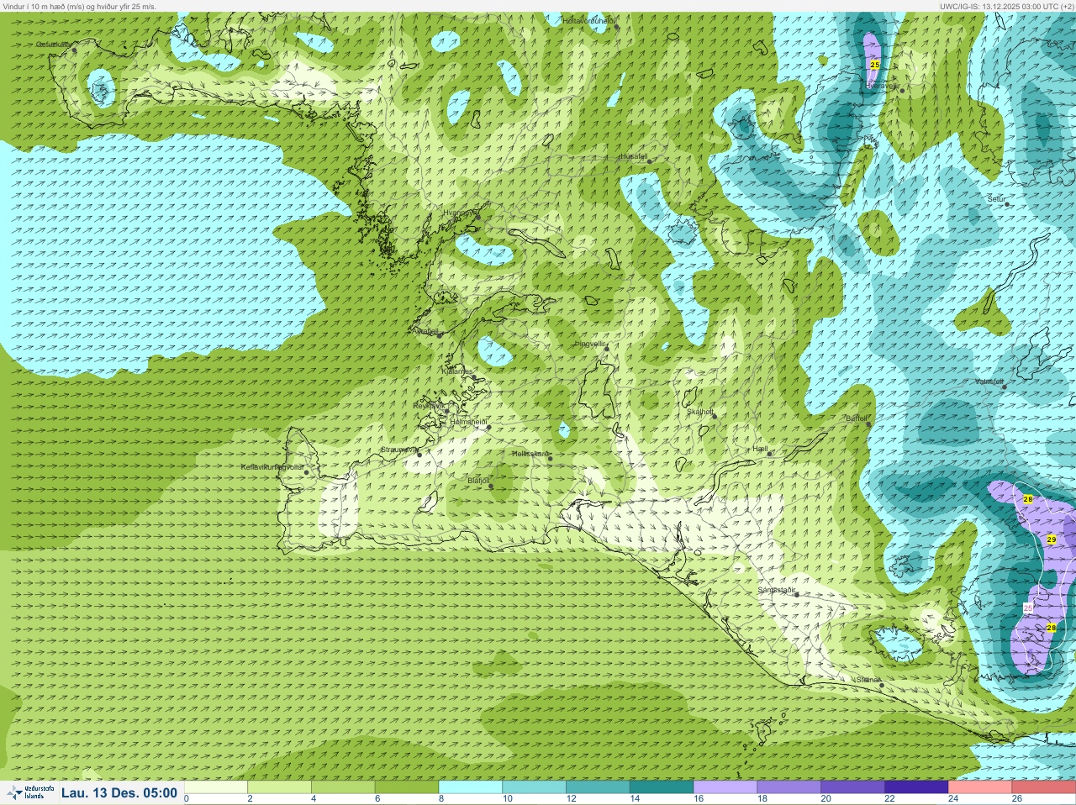Select the 20–22 m/s violet legend swatch

pyautogui.click(x=852, y=788)
